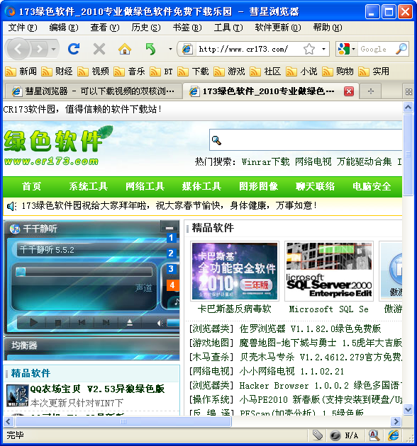Screen dimensions: 417x446
Task: Open 系统工具 category in navigation bar
Action: (x=89, y=187)
